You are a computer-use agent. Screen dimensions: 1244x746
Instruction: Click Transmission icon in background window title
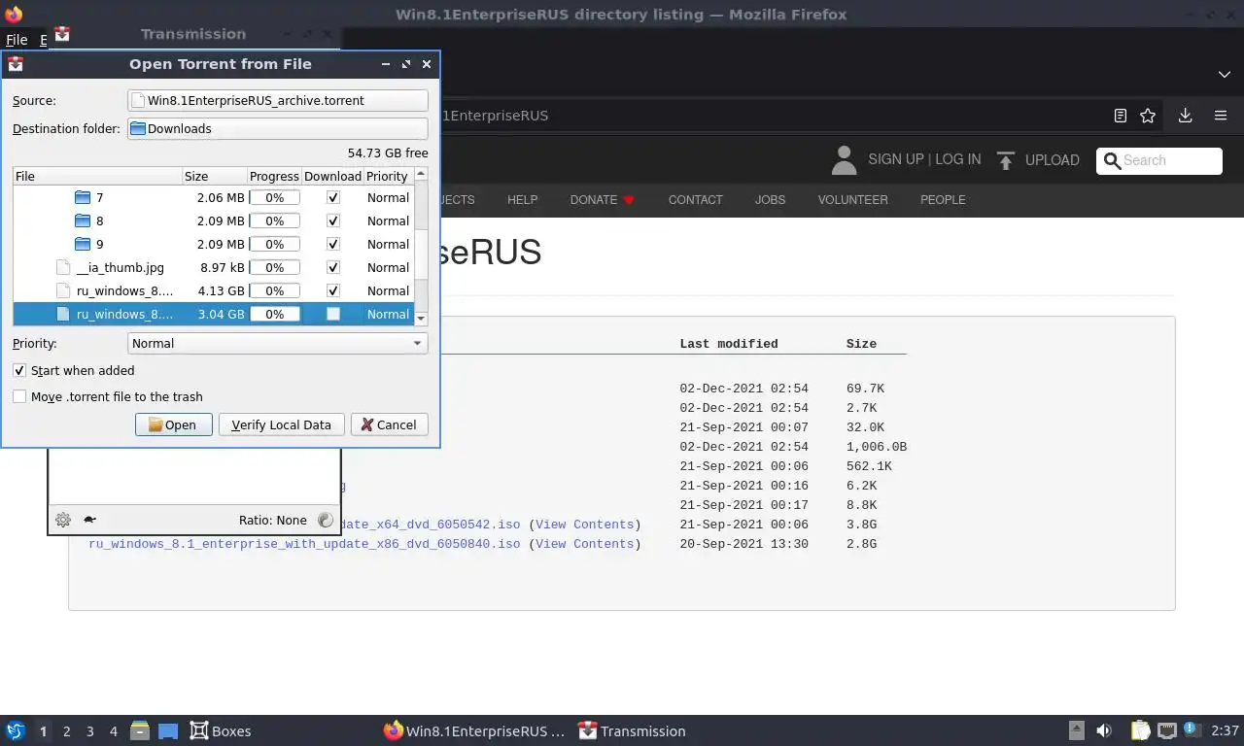(x=62, y=34)
